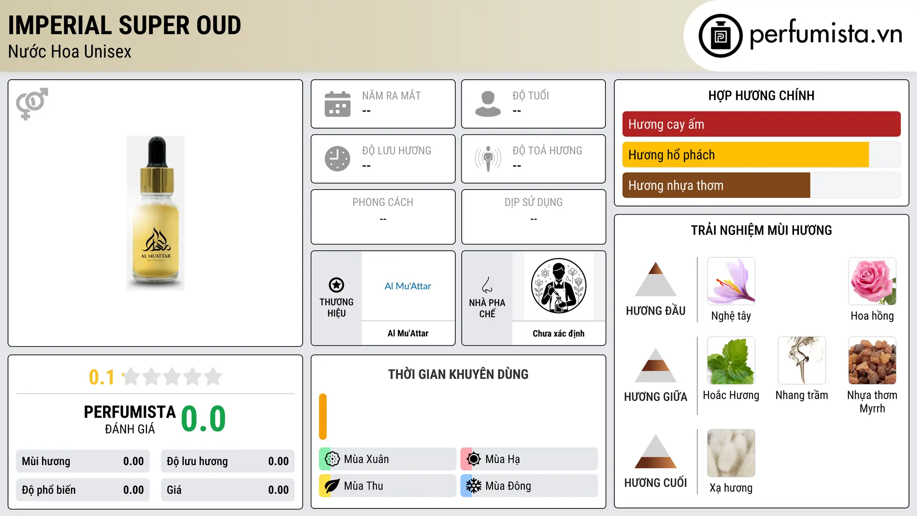Click the red Hương cay ấm accord bar
917x516 pixels.
[762, 124]
